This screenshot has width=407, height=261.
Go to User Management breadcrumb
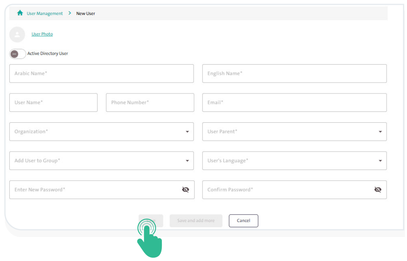pos(45,13)
